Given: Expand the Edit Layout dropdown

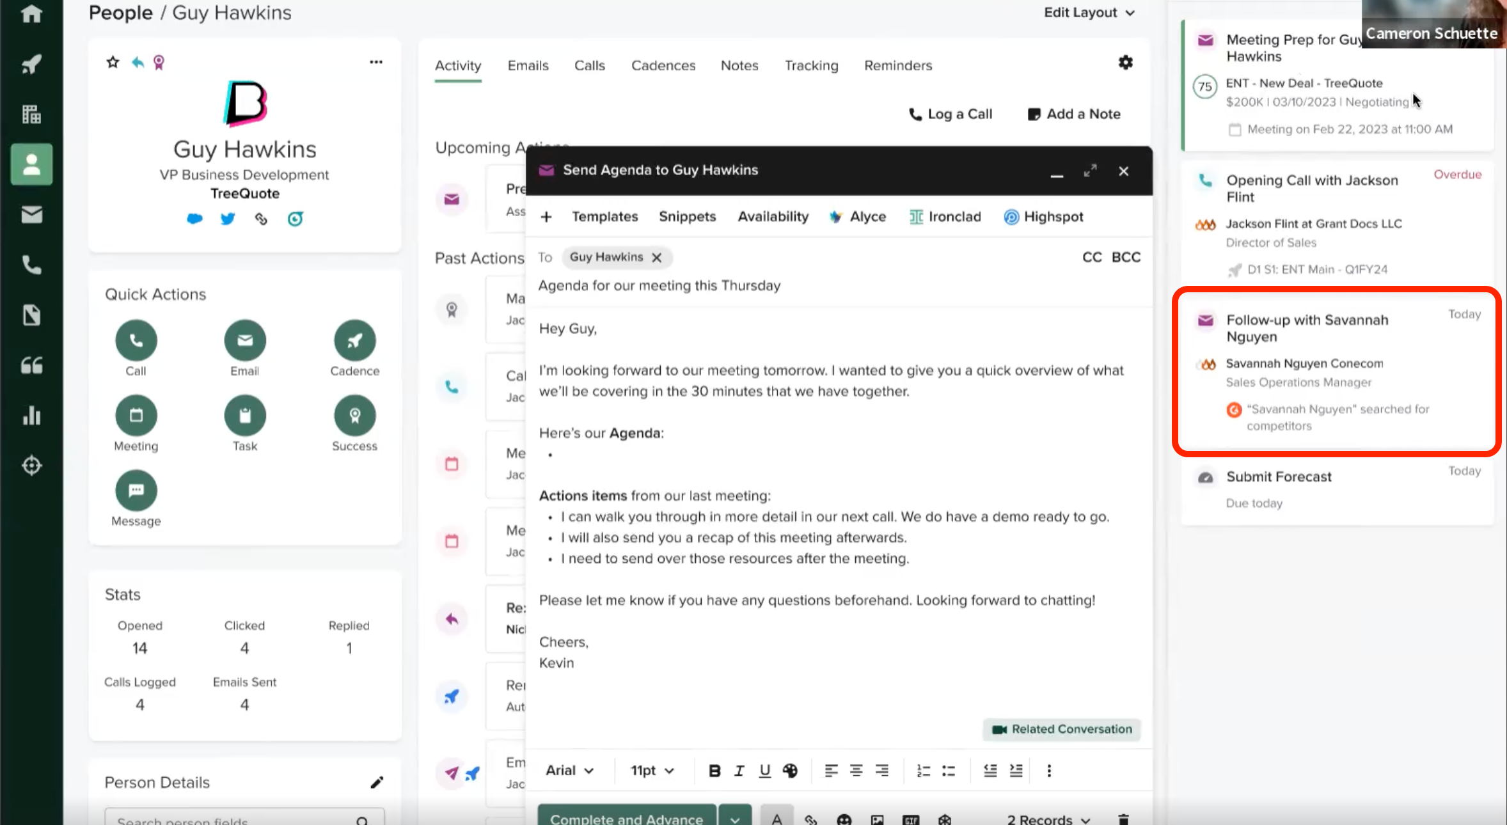Looking at the screenshot, I should 1089,13.
